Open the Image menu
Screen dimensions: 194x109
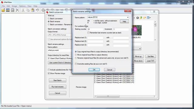click(x=14, y=6)
